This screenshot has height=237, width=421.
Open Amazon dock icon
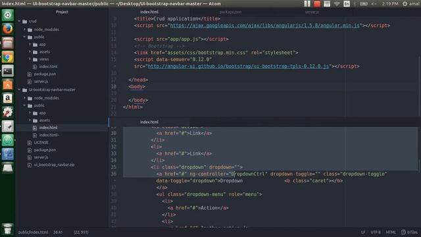(7, 98)
